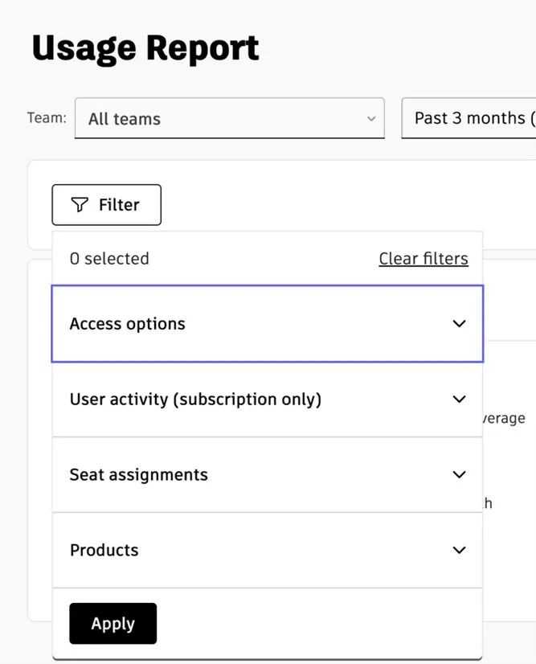Click the partially hidden "verage" text
Image resolution: width=536 pixels, height=664 pixels.
[504, 418]
